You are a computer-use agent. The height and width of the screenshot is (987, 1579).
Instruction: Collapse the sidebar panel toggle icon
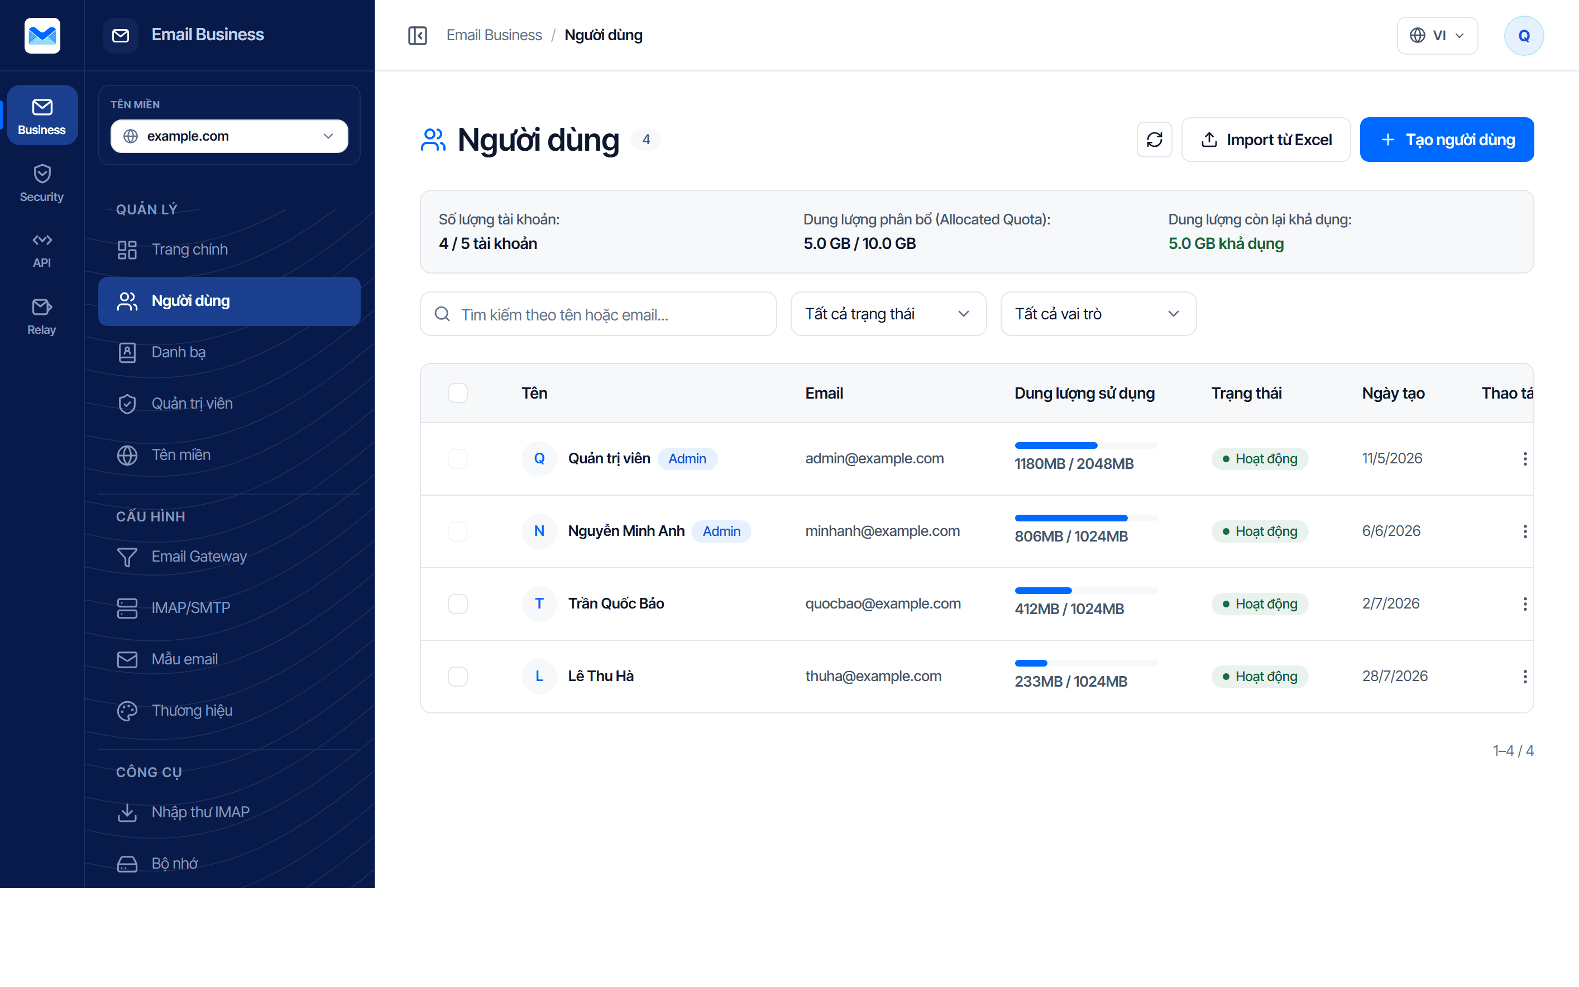tap(417, 35)
